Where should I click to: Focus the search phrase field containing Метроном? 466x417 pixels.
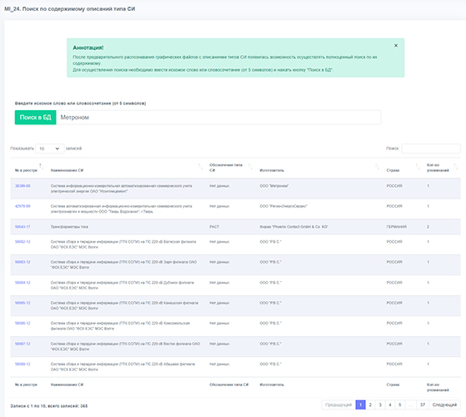[218, 118]
